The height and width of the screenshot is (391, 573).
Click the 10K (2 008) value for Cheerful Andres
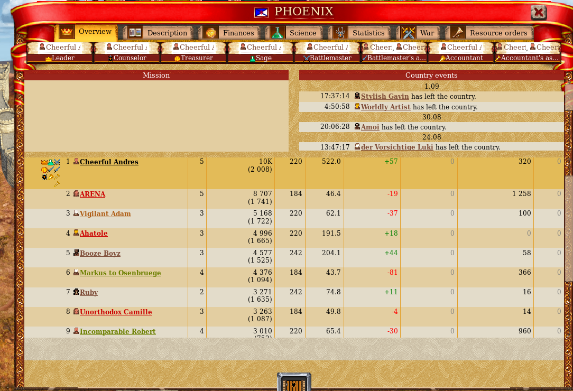260,165
